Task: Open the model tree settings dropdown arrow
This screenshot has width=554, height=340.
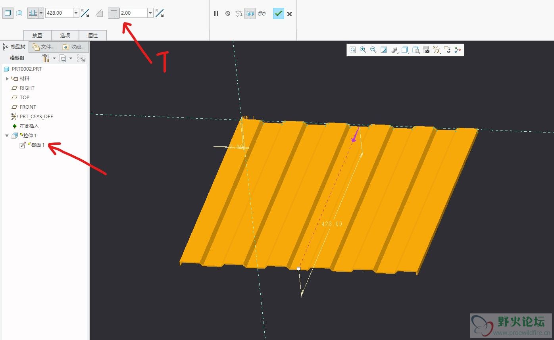Action: pyautogui.click(x=54, y=58)
